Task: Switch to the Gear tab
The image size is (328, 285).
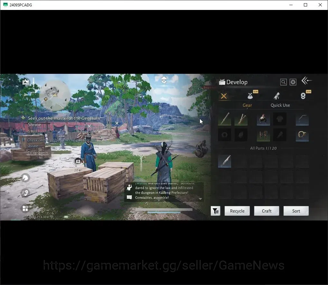Action: (247, 105)
